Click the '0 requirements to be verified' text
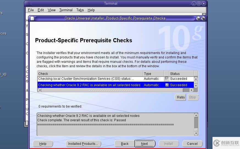Image resolution: width=240 pixels, height=149 pixels. [60, 106]
